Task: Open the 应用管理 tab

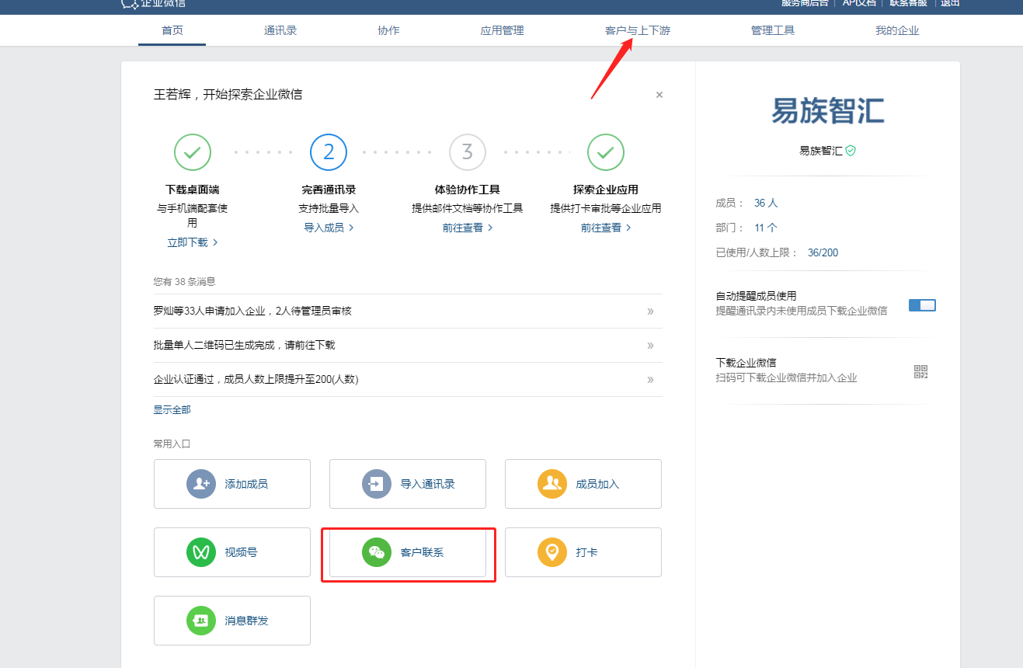Action: pos(503,31)
